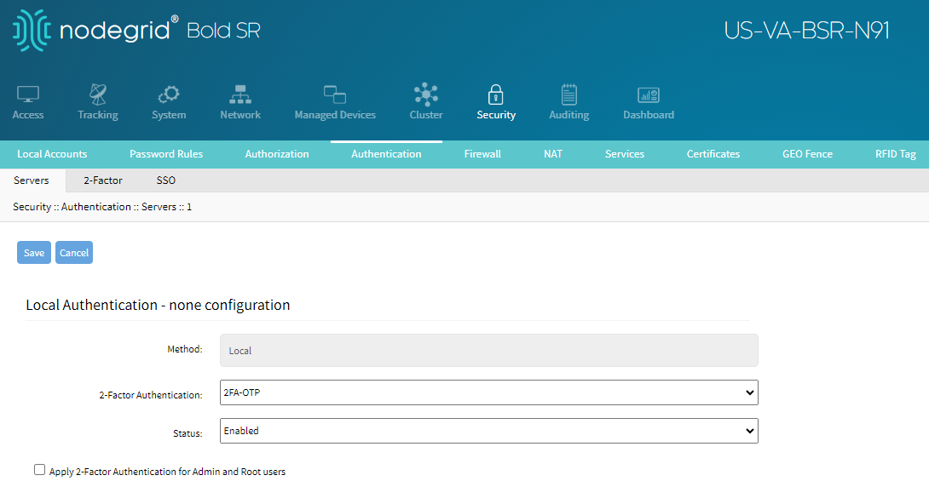
Task: Enable 2-Factor for Admin and Root users
Action: (x=40, y=470)
